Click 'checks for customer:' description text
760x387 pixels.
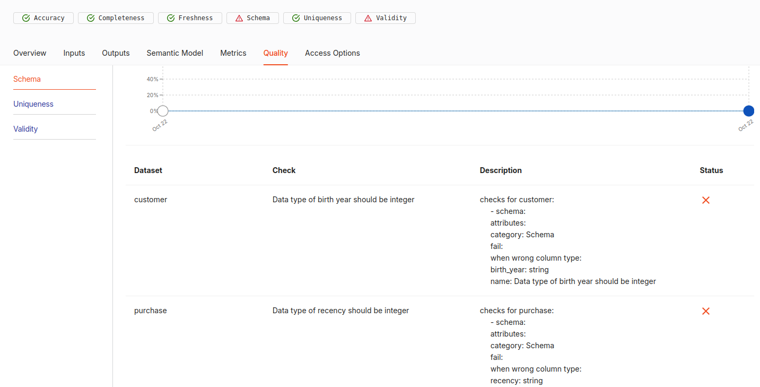tap(517, 200)
